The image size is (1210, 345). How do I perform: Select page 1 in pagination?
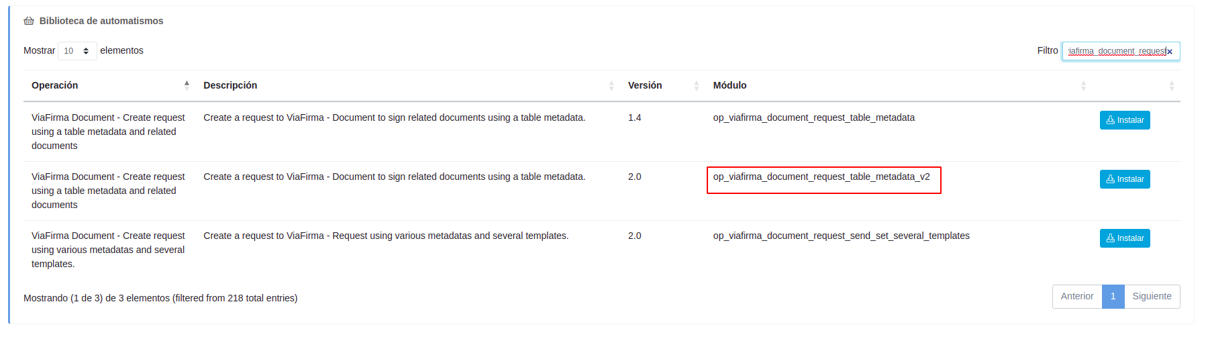point(1113,297)
